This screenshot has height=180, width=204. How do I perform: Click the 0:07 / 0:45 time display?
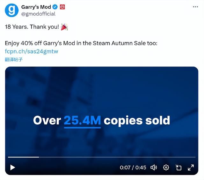click(133, 167)
